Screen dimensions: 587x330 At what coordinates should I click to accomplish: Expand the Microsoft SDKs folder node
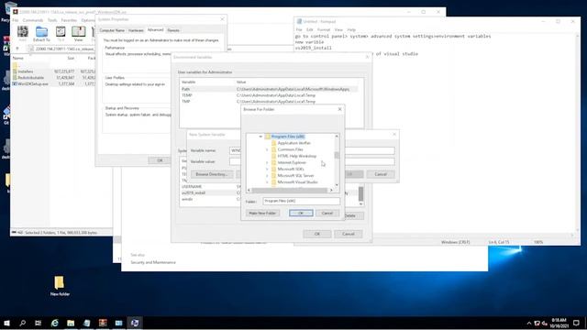click(x=267, y=169)
